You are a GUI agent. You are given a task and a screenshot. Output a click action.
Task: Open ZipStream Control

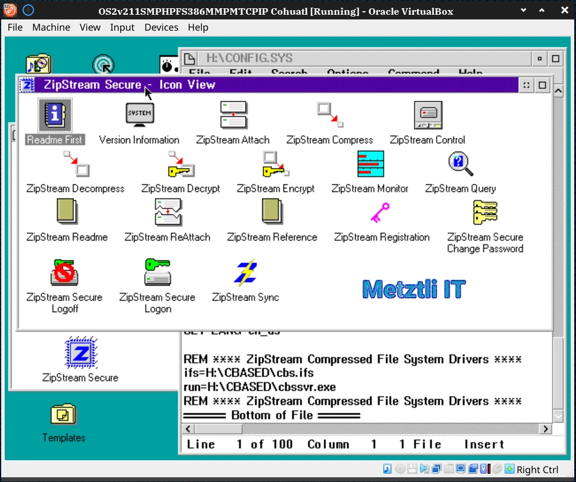(x=427, y=115)
